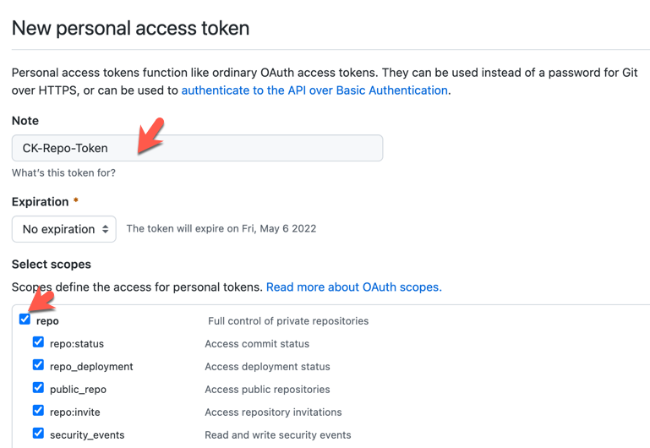Image resolution: width=650 pixels, height=448 pixels.
Task: Disable the repo_deployment checkbox
Action: [x=38, y=365]
